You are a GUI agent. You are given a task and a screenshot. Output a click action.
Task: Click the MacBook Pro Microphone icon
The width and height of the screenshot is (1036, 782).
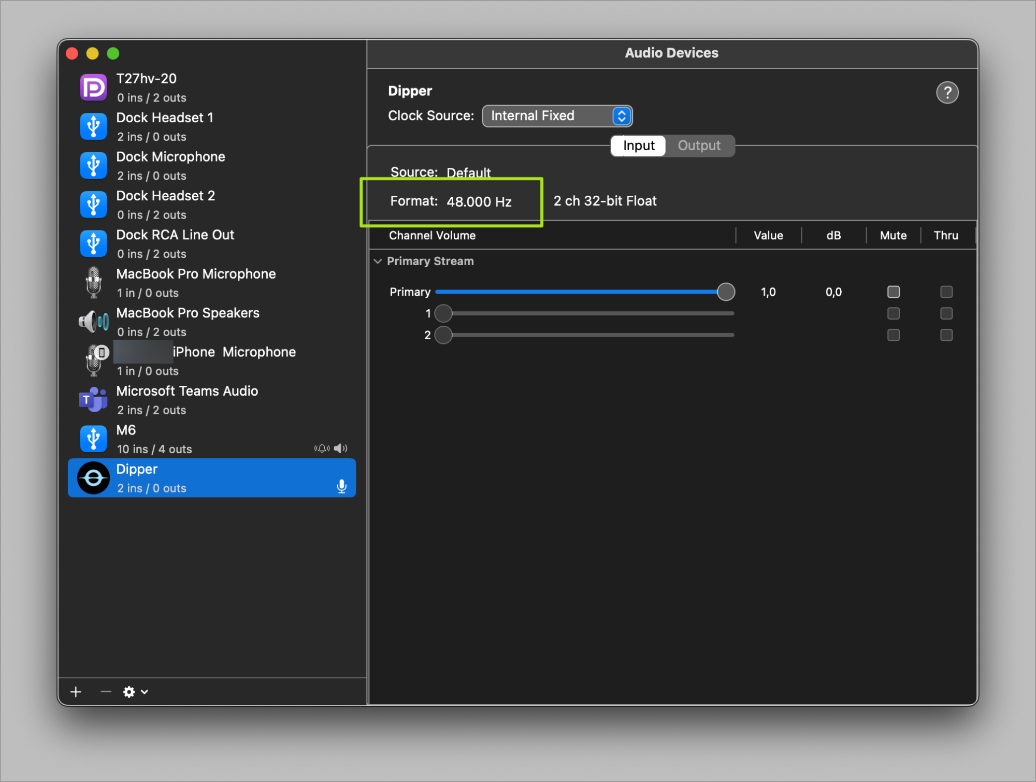[x=93, y=283]
